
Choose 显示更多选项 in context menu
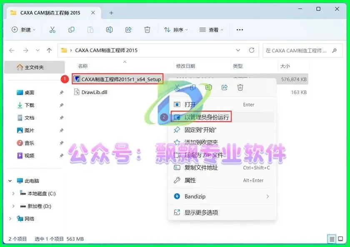click(x=222, y=212)
